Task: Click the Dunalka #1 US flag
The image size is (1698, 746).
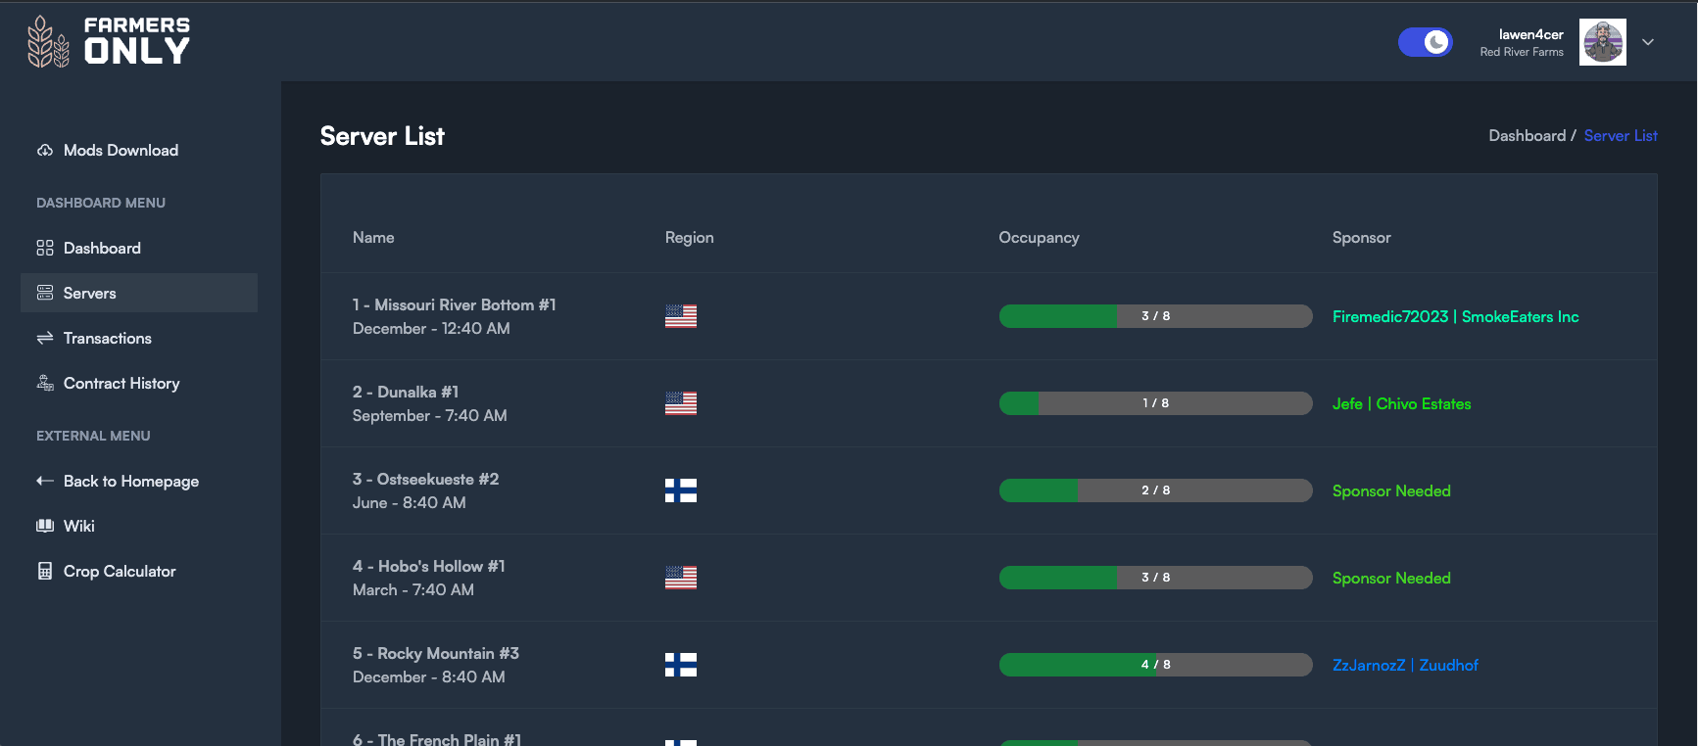Action: pos(681,403)
